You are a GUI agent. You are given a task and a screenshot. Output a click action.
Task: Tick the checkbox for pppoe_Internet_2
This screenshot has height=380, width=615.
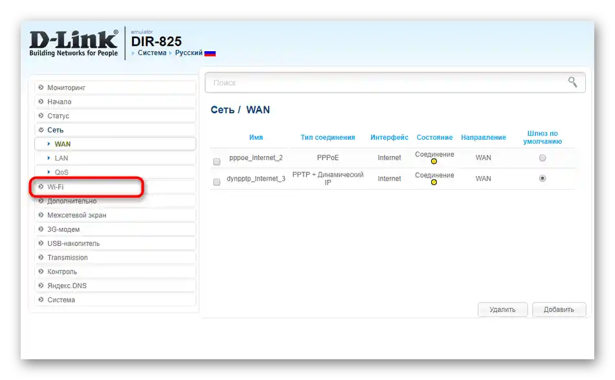point(216,162)
